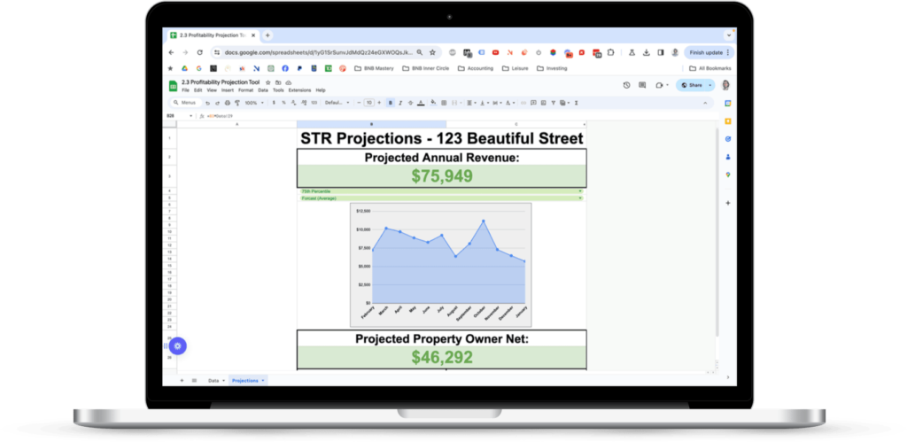Open the Extensions menu

pyautogui.click(x=299, y=90)
